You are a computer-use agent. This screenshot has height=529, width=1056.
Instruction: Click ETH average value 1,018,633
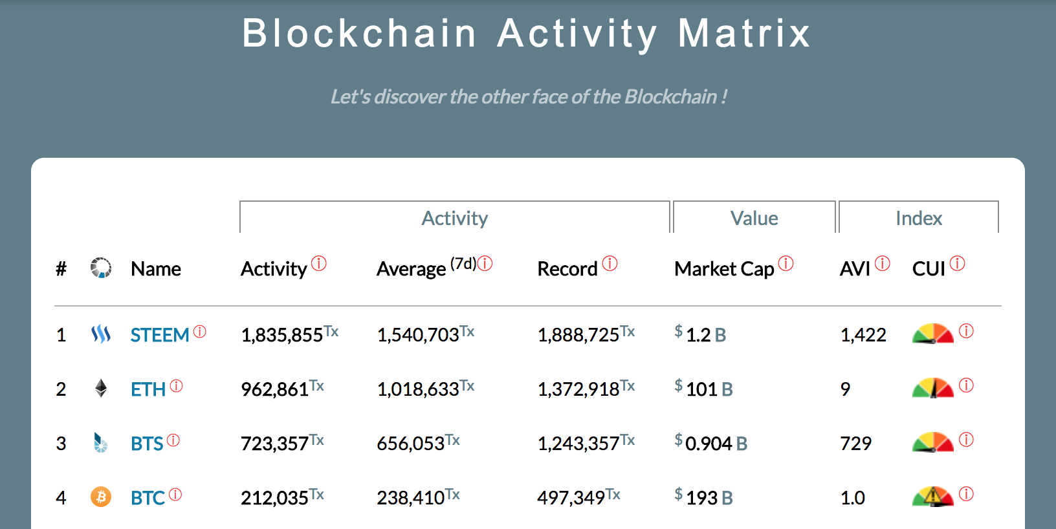click(x=426, y=388)
